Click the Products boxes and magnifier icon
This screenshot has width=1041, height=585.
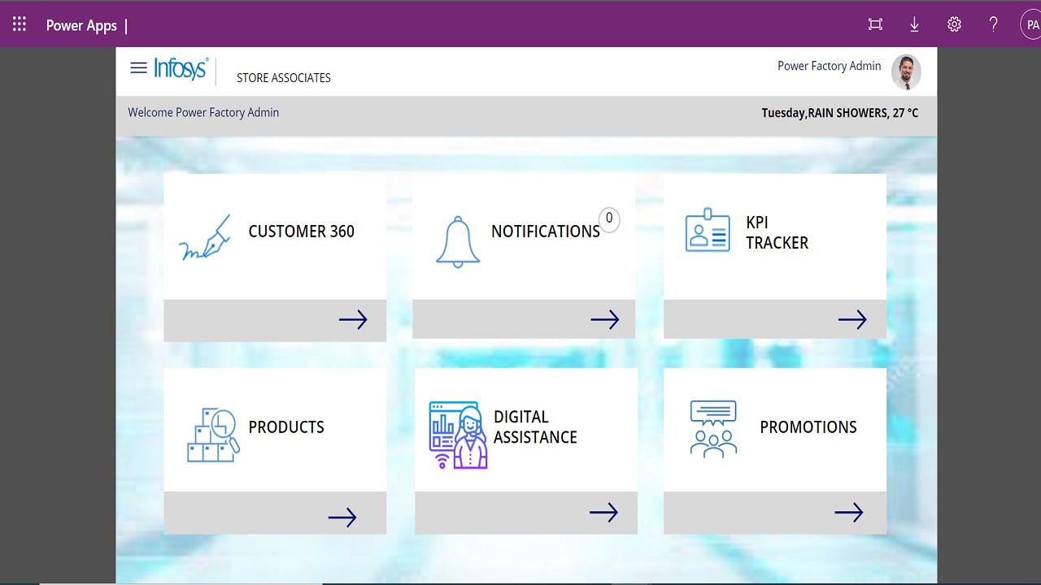[x=214, y=435]
